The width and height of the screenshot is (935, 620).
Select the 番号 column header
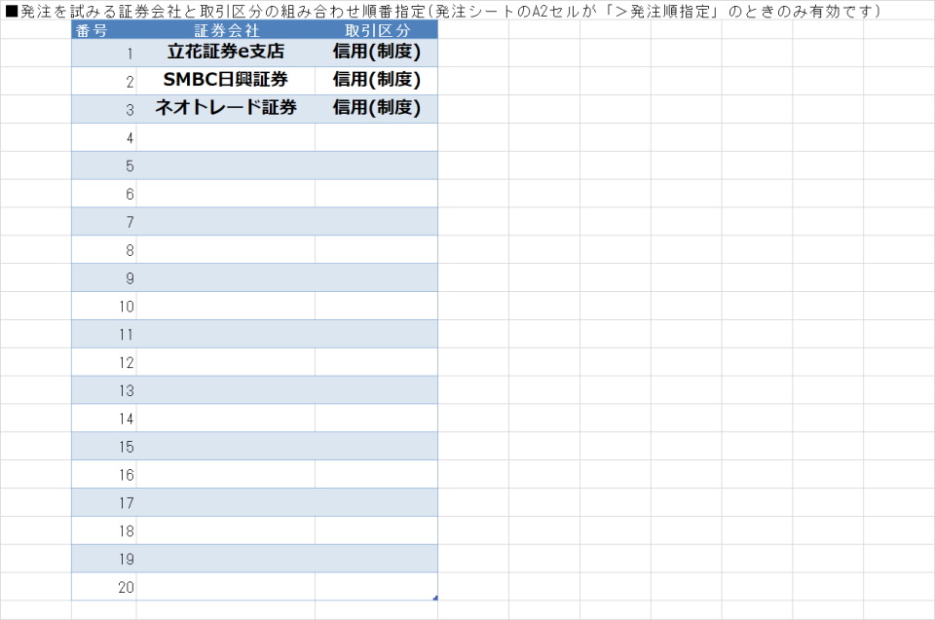pyautogui.click(x=104, y=30)
